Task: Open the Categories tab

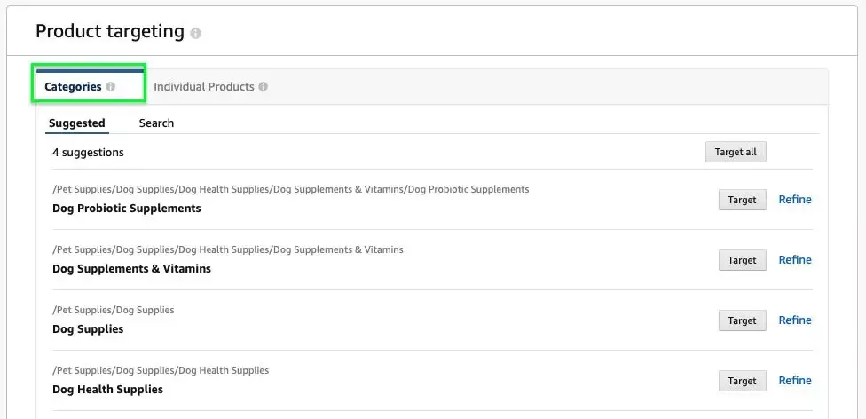Action: (x=73, y=87)
